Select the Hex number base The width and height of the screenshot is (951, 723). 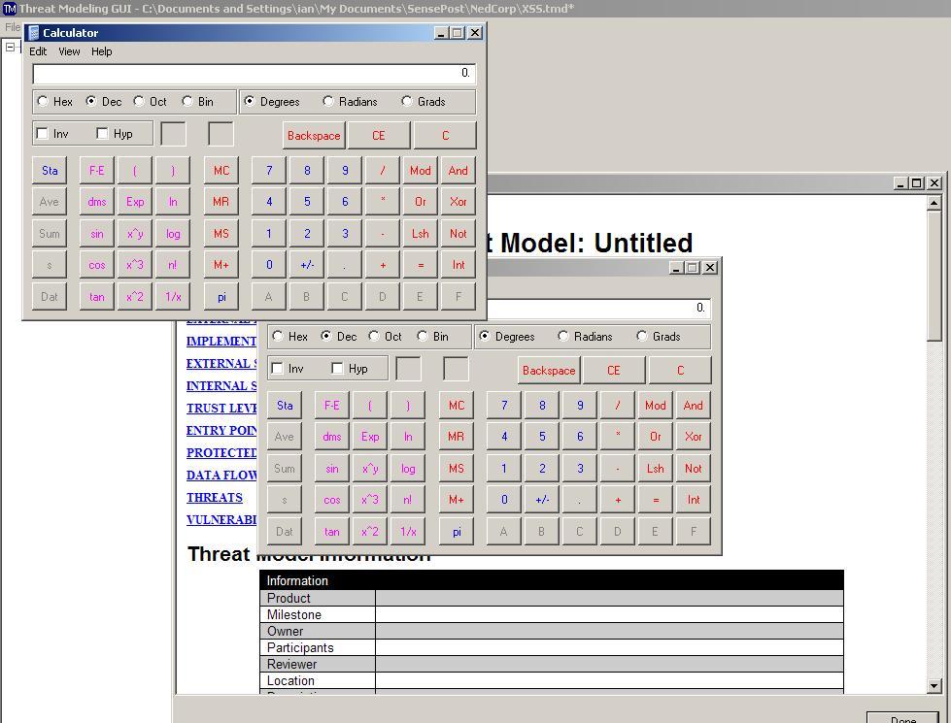click(42, 101)
